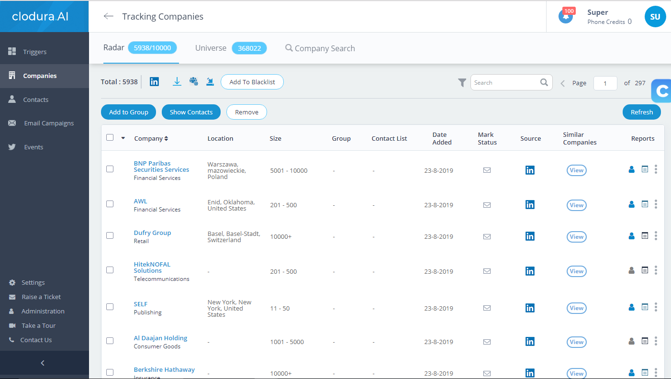Select the Berkshire Hathaway row checkbox
671x379 pixels.
[110, 372]
